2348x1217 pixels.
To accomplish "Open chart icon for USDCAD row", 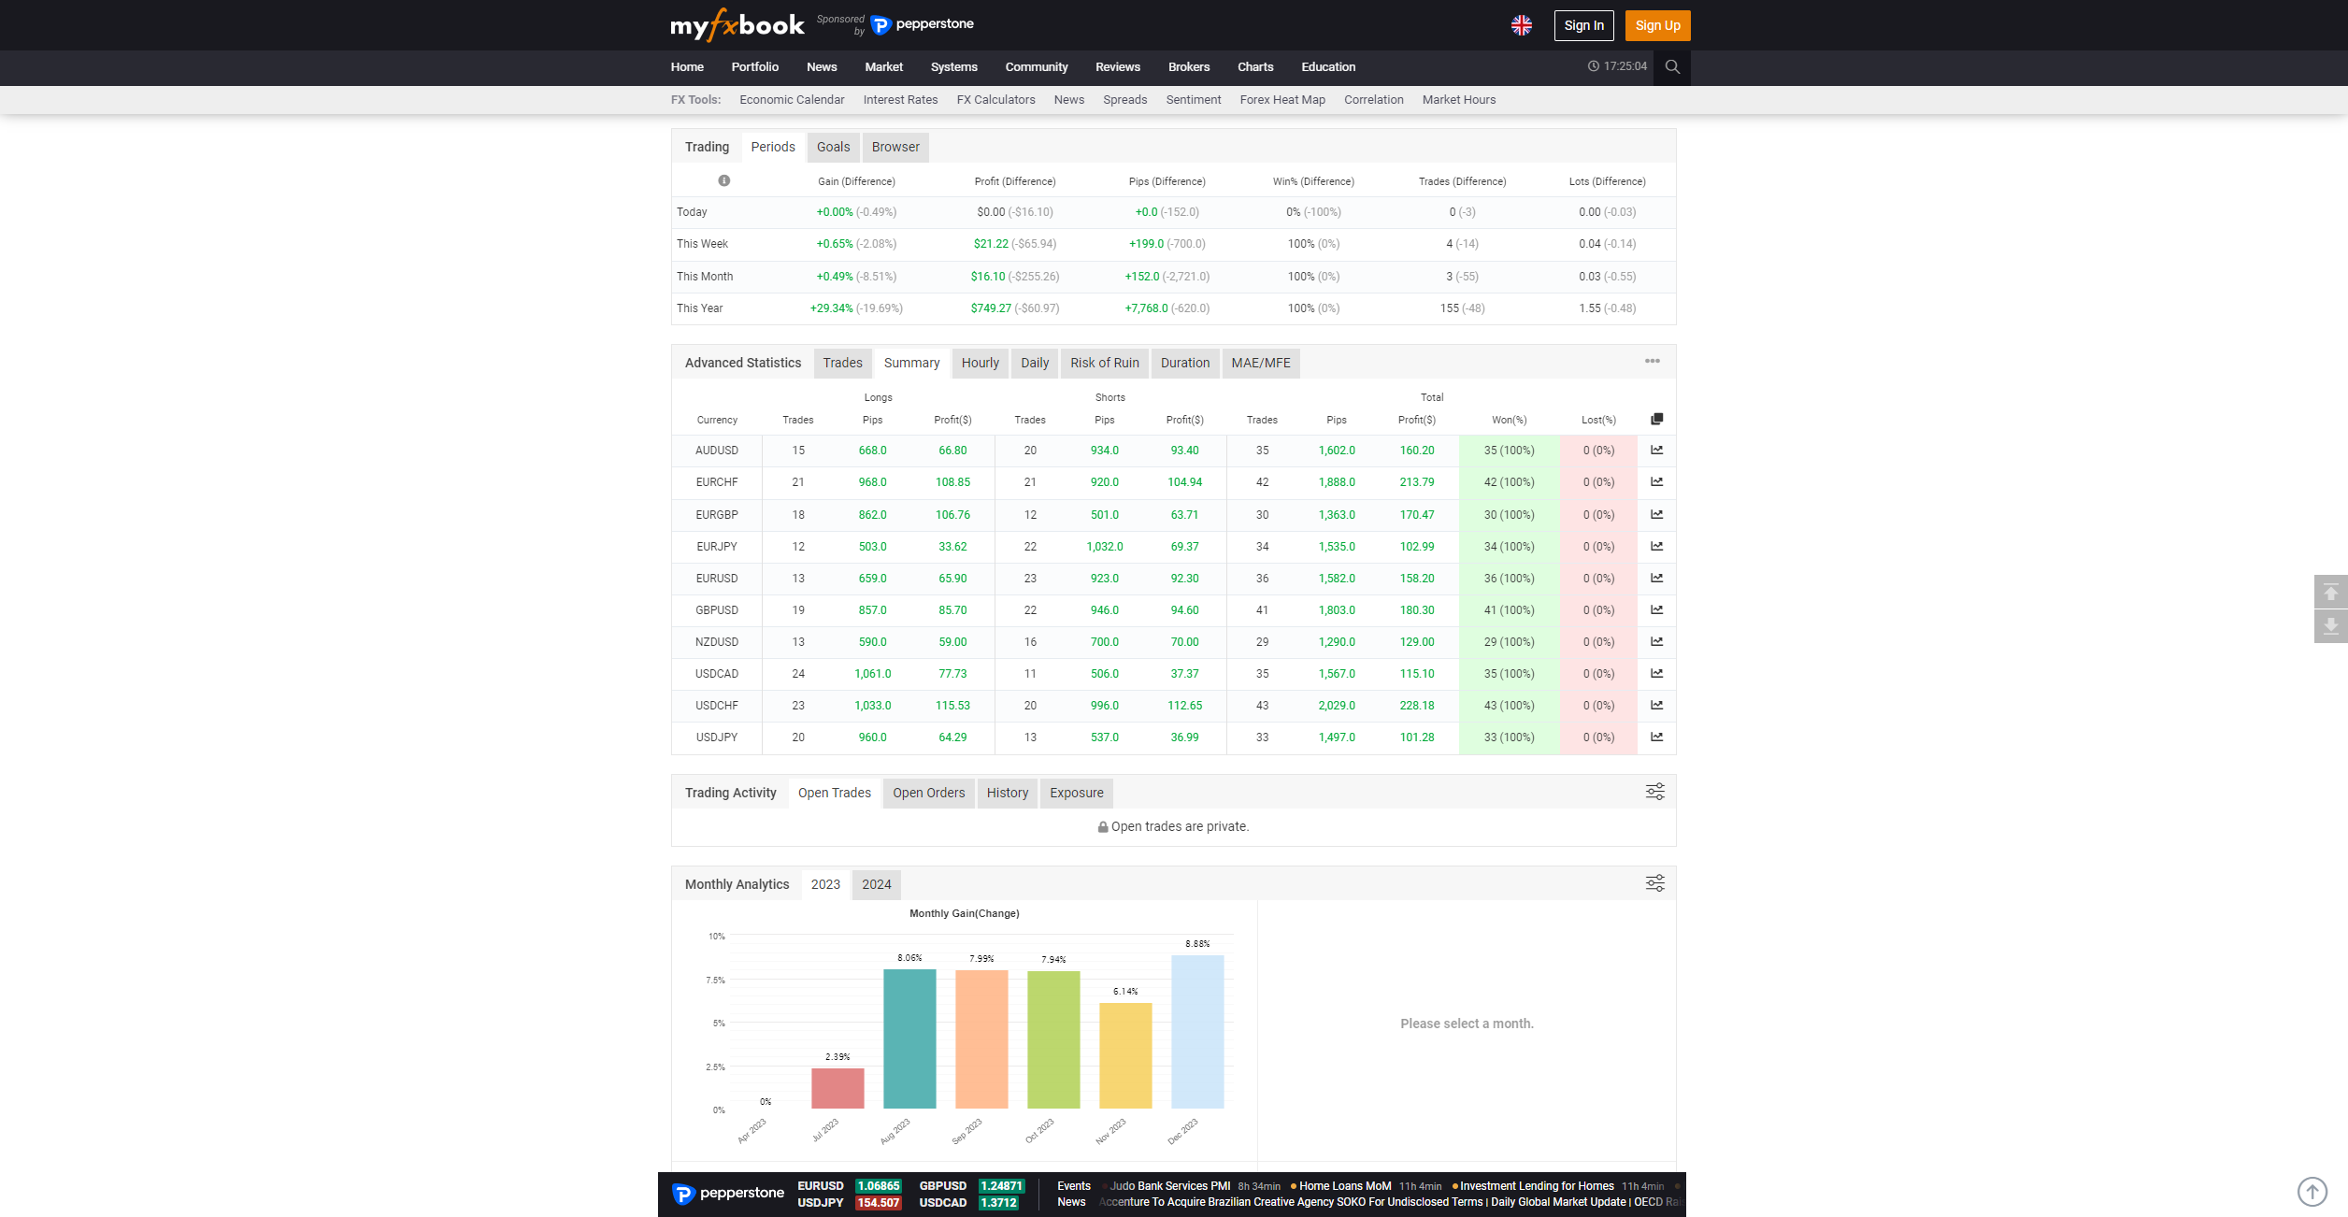I will click(x=1656, y=673).
